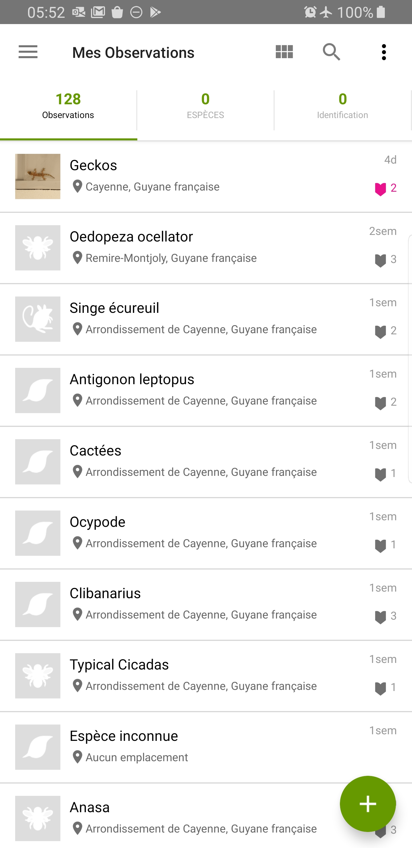412x848 pixels.
Task: Switch to the ESPÈCES tab
Action: click(205, 106)
